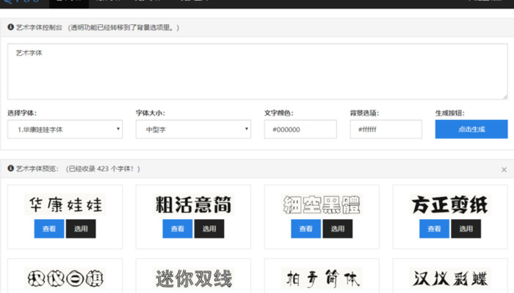The width and height of the screenshot is (514, 293).
Task: Click the 方正剪纸 font preview image
Action: (449, 204)
